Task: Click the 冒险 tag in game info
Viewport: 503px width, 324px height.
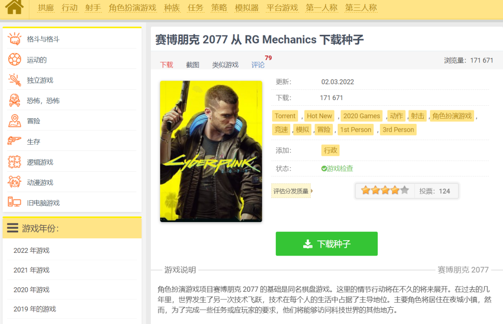Action: point(324,129)
